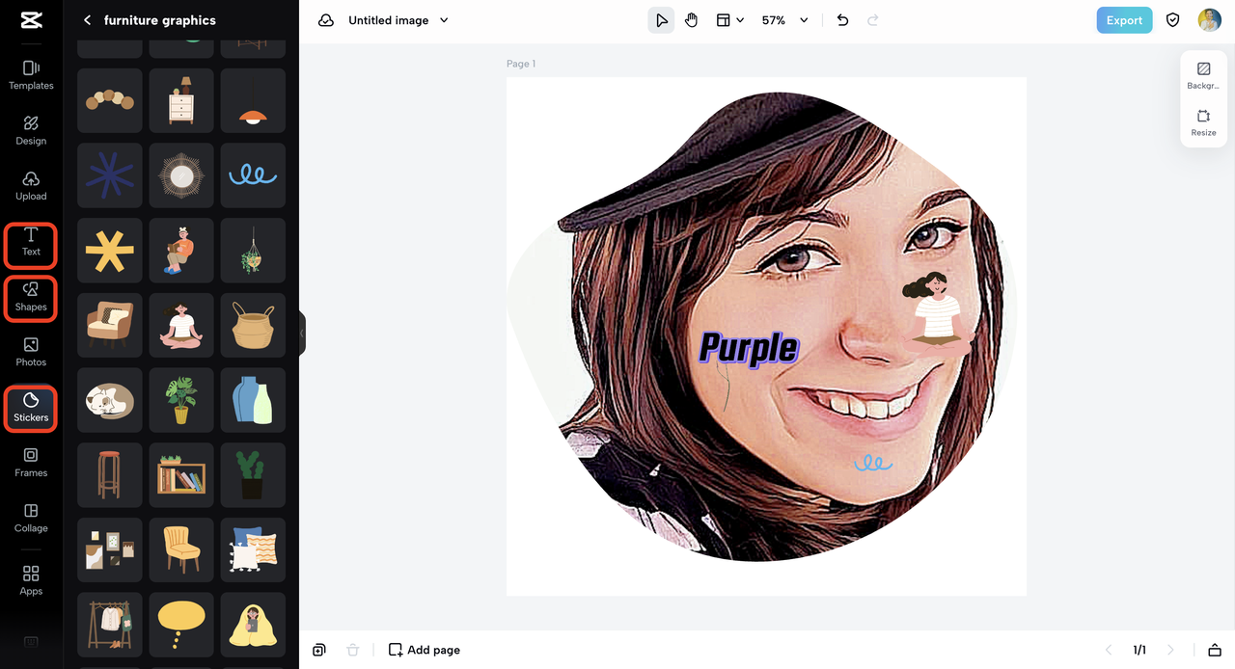The width and height of the screenshot is (1235, 669).
Task: Open the canvas Resize option
Action: pos(1203,123)
